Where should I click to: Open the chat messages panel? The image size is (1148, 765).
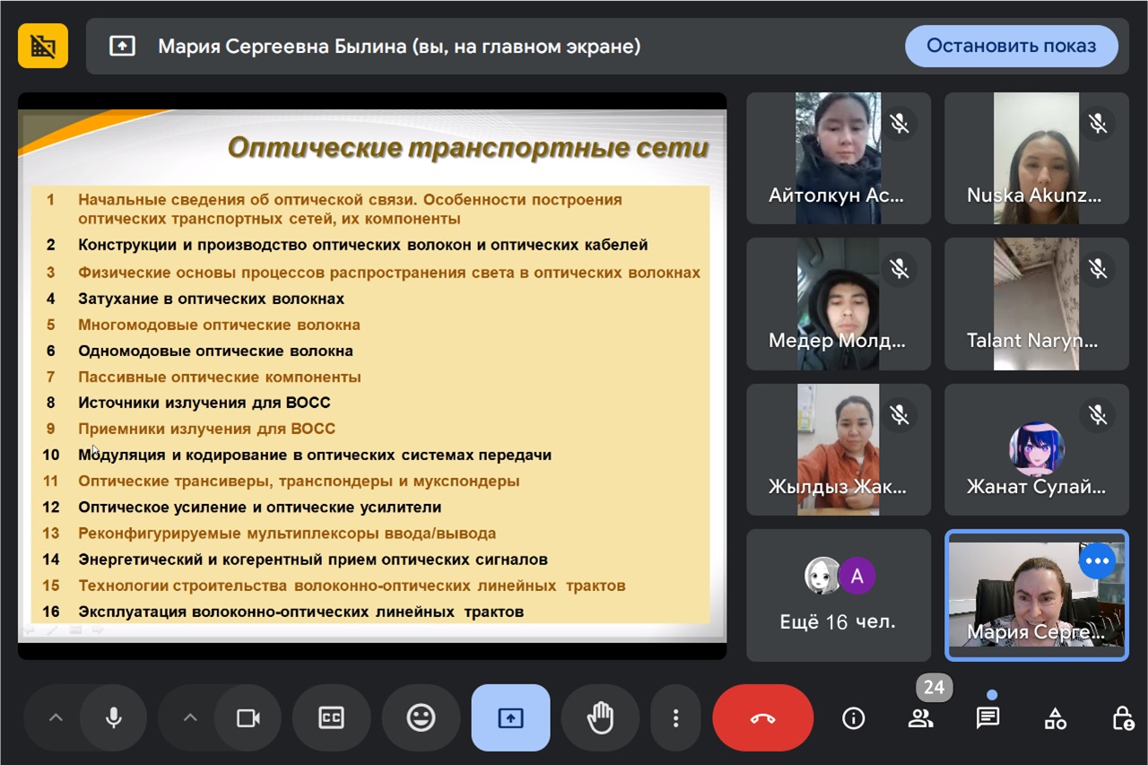click(987, 718)
